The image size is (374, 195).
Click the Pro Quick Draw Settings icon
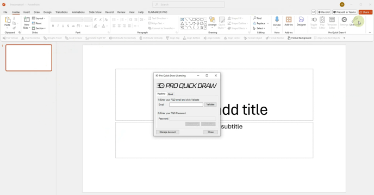pyautogui.click(x=344, y=19)
